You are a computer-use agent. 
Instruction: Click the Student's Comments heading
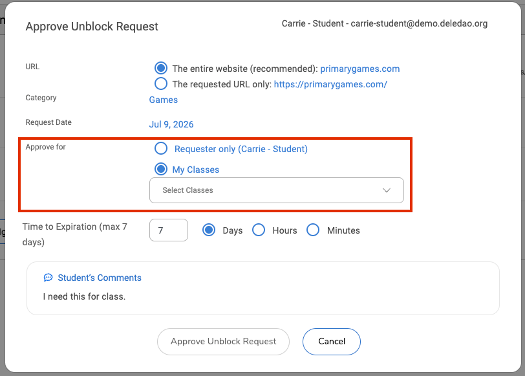tap(100, 278)
